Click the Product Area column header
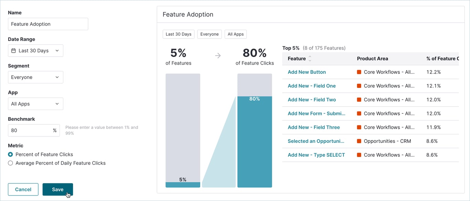 (372, 59)
